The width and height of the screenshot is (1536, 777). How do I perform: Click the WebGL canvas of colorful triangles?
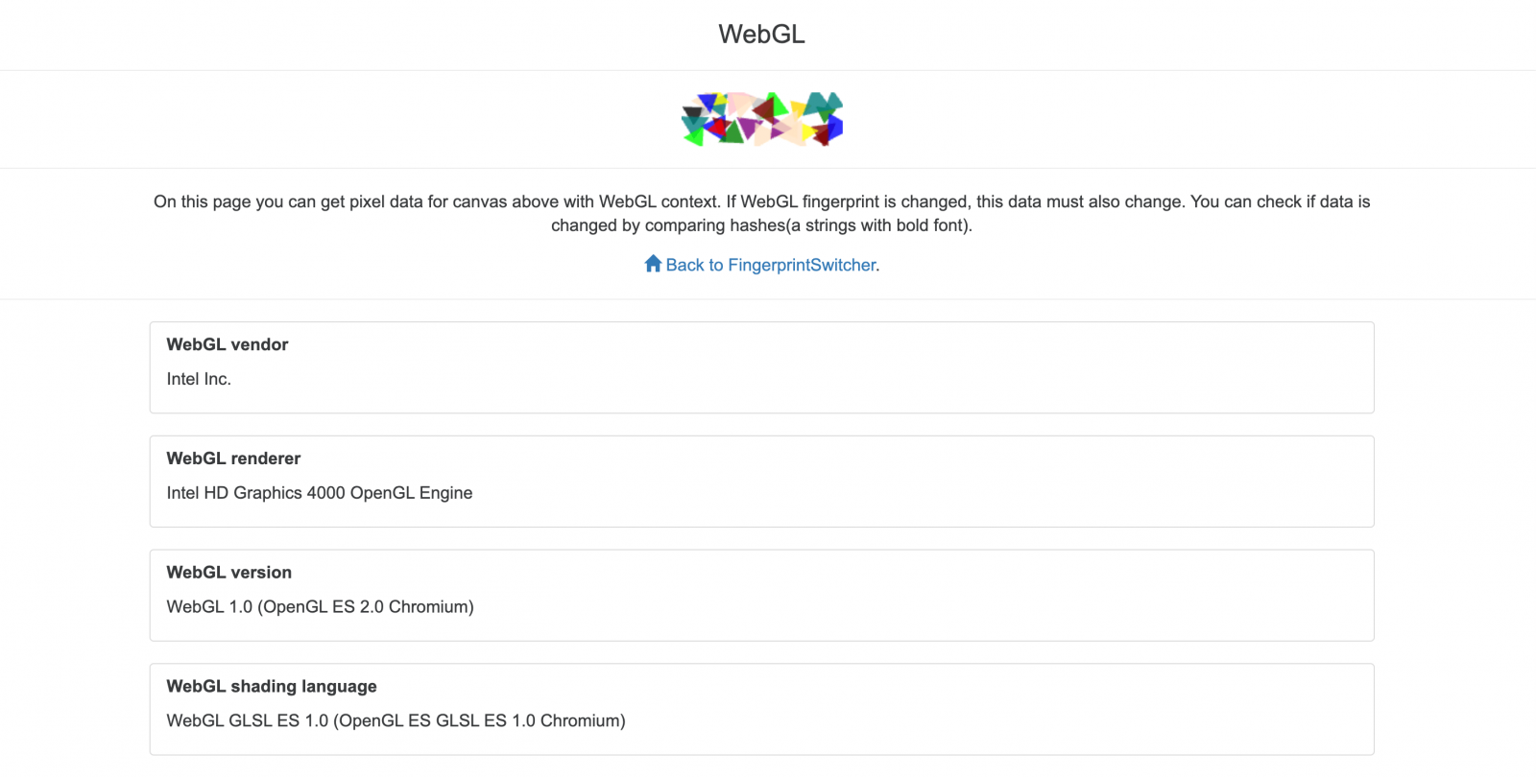(761, 119)
